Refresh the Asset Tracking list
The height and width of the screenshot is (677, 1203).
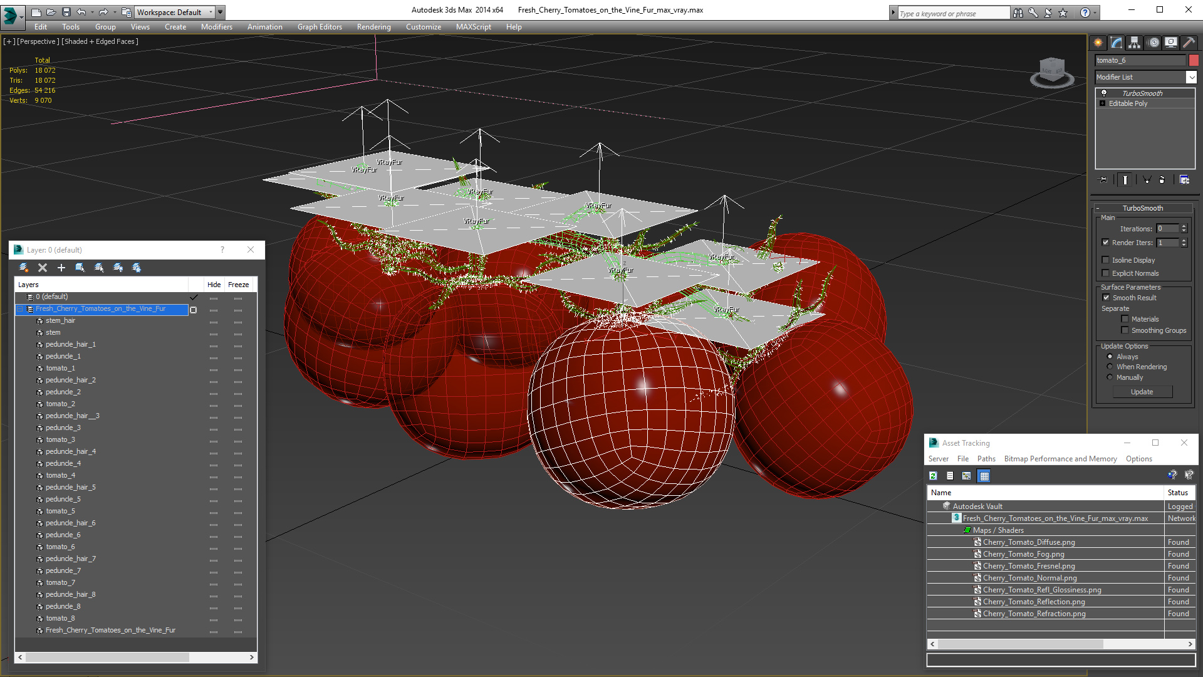(x=933, y=476)
